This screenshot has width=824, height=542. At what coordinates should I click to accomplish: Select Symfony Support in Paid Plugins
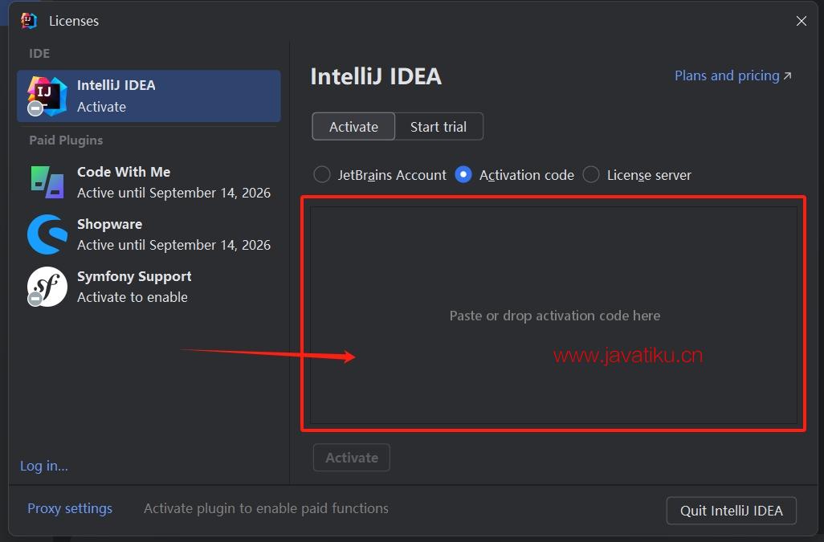[149, 287]
